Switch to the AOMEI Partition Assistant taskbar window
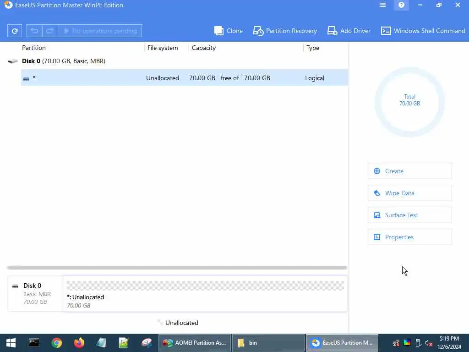 pyautogui.click(x=194, y=343)
